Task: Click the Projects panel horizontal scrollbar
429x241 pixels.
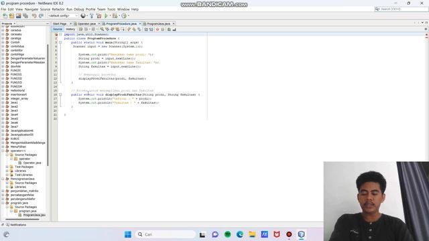Action: click(x=22, y=219)
